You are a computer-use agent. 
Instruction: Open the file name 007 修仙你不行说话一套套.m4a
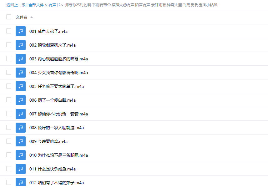(58, 114)
